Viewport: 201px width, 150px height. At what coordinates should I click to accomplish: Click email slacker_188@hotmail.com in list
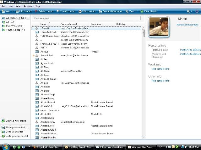(74, 40)
